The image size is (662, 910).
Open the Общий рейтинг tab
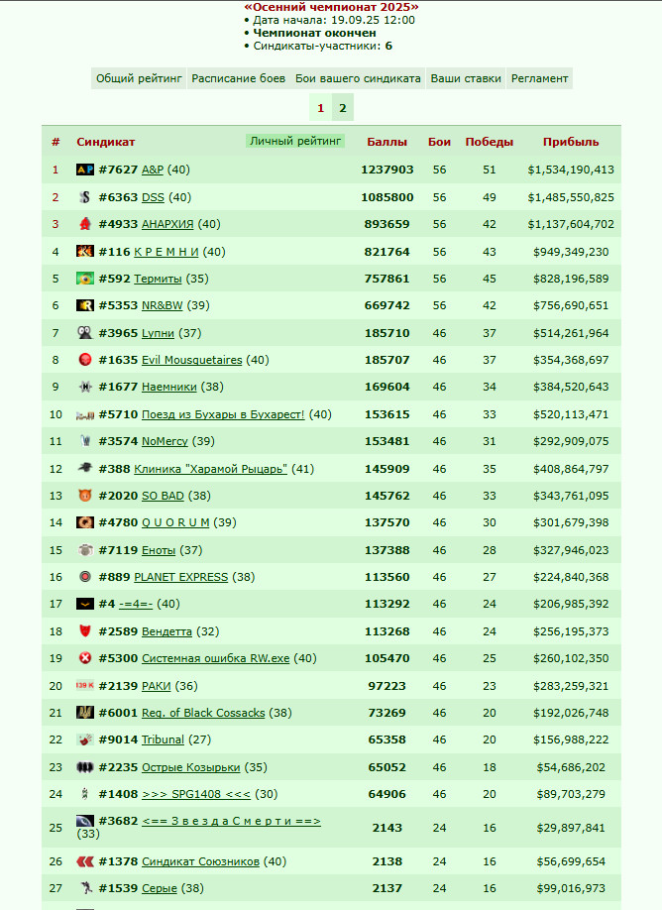pyautogui.click(x=139, y=78)
